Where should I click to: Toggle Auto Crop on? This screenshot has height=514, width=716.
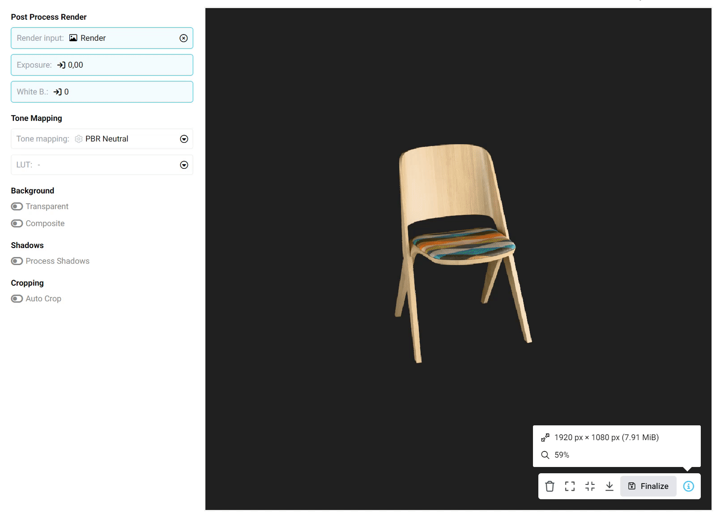(17, 299)
